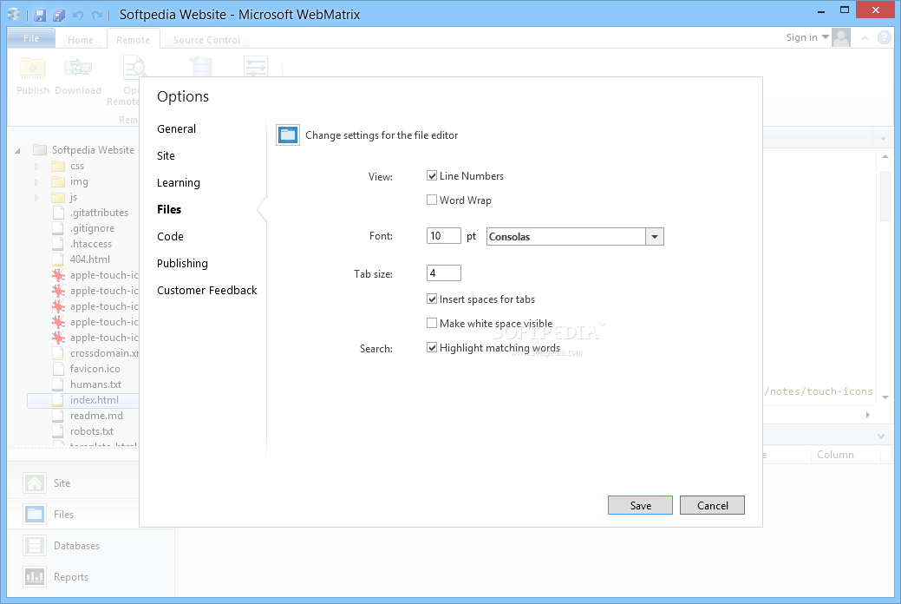Click the Publish ribbon icon
Viewport: 901px width, 604px height.
point(32,69)
